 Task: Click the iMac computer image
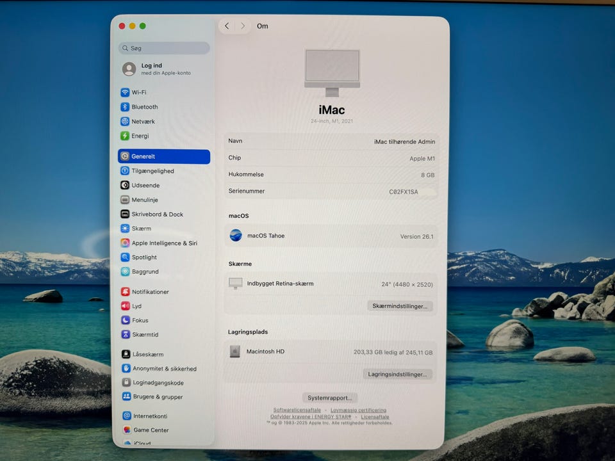tap(332, 72)
